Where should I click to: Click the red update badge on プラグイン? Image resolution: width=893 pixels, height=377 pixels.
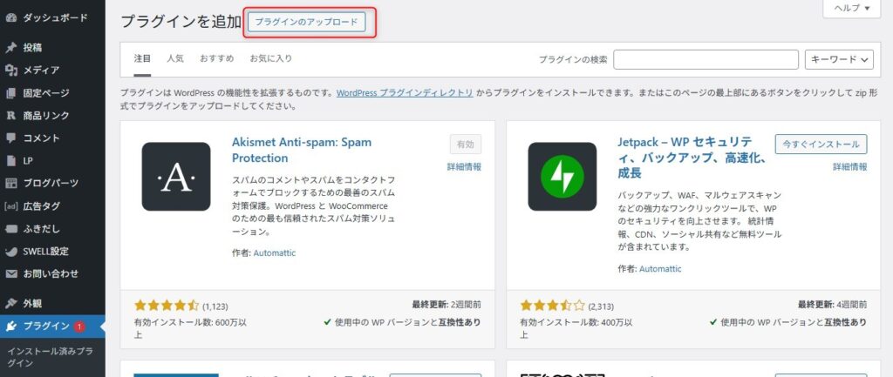tap(79, 327)
